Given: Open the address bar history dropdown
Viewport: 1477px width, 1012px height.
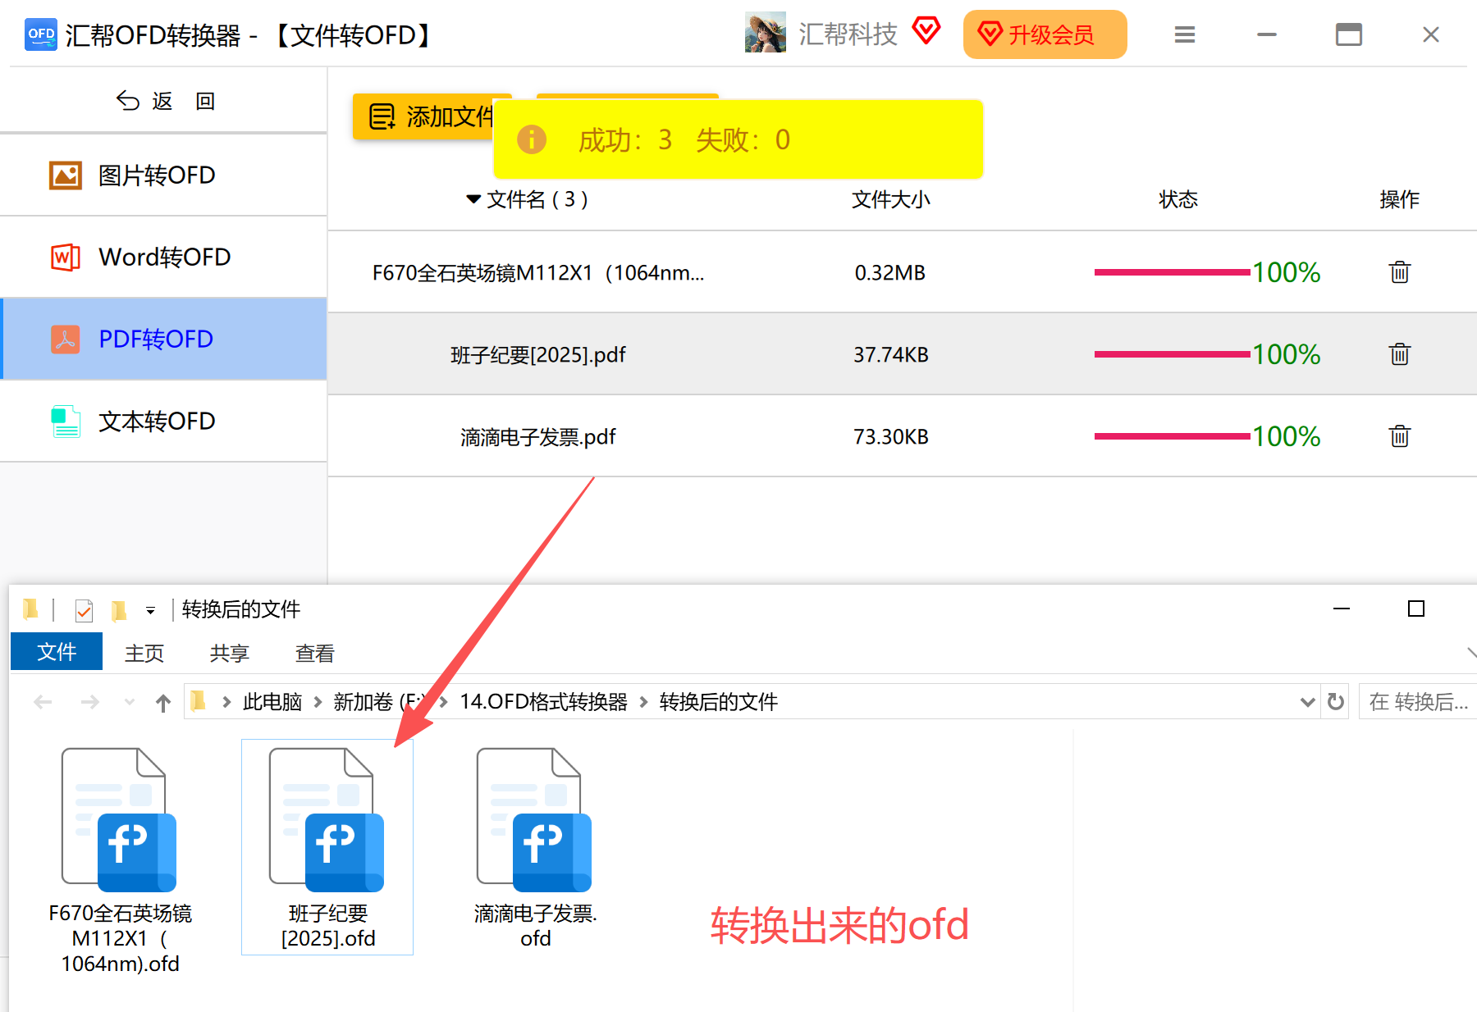Looking at the screenshot, I should click(x=1307, y=702).
